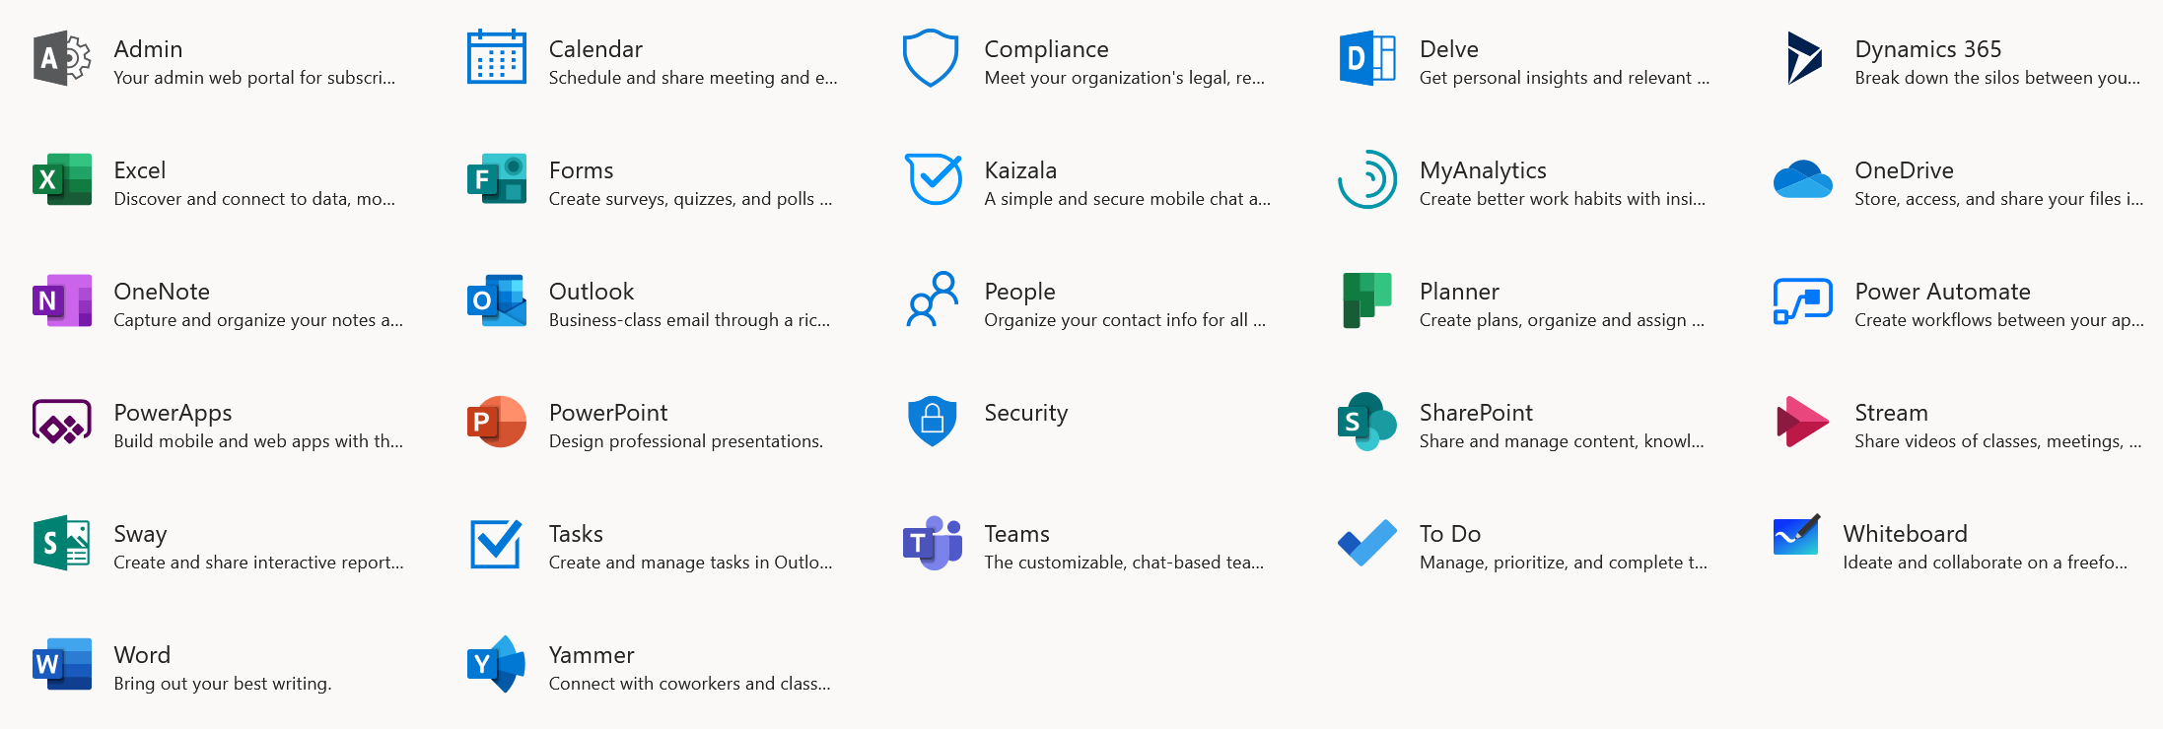This screenshot has height=729, width=2163.
Task: Click the OneNote app name
Action: pyautogui.click(x=162, y=292)
